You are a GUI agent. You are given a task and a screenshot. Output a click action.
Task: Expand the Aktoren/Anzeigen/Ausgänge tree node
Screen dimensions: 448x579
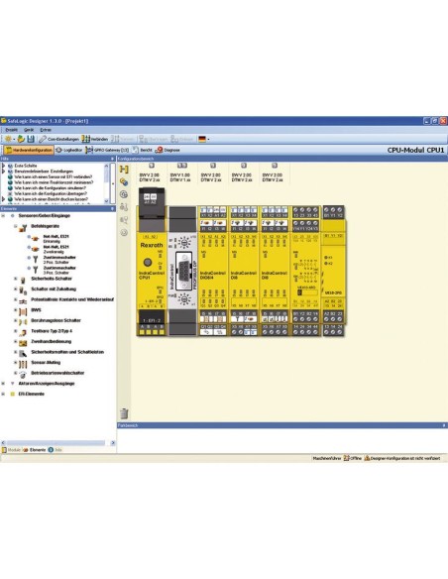point(3,384)
